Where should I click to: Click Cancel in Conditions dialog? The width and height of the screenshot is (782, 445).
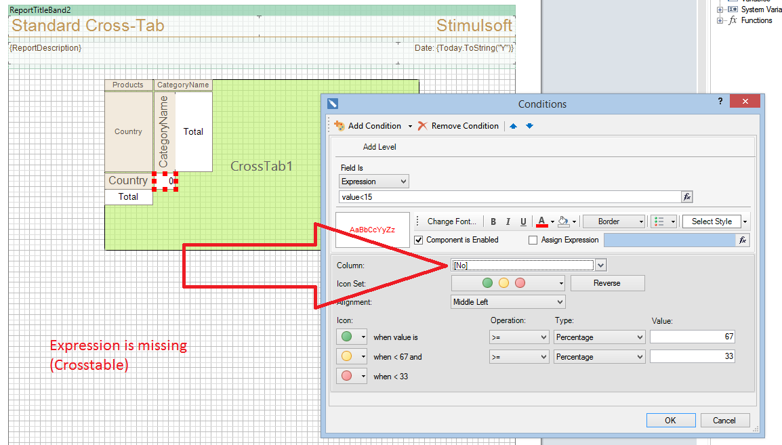pos(724,420)
